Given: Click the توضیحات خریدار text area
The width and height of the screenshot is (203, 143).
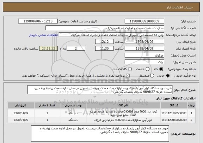Looking at the screenshot, I should coord(100,134).
